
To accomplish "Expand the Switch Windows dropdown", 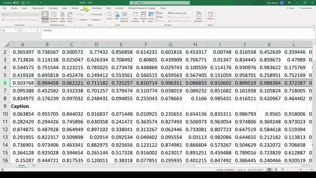I will click(199, 17).
